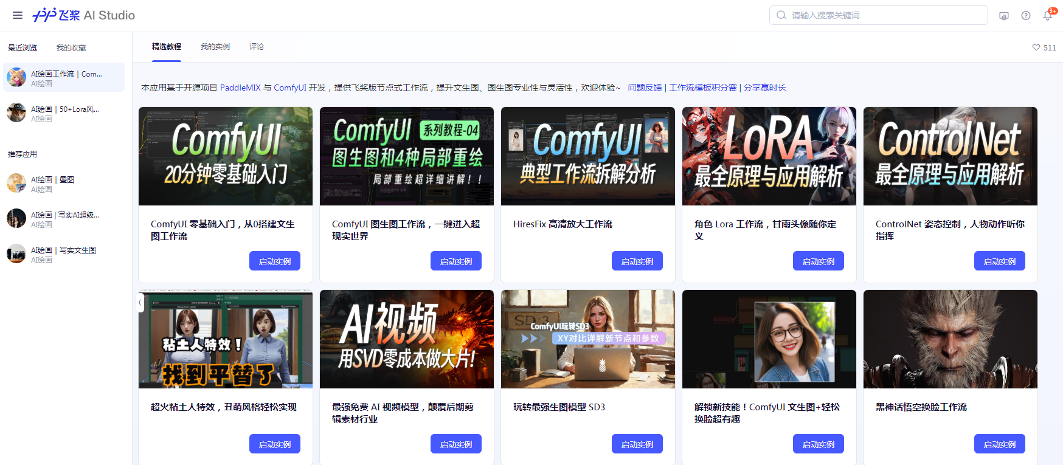Open the hamburger menu beside the logo
1063x465 pixels.
pos(18,15)
